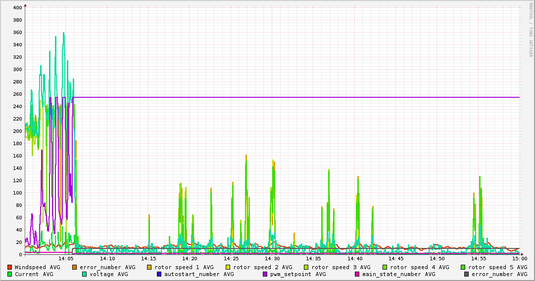Viewport: 535px width, 281px height.
Task: Click the green Current AVG swatch
Action: pos(10,274)
